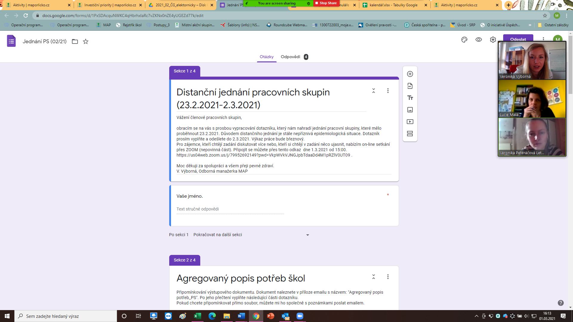The image size is (573, 322).
Task: Open the three-dot menu of the first section
Action: [x=388, y=91]
